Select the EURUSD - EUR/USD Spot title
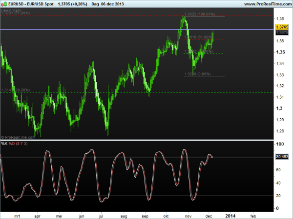The image size is (293, 219). (x=31, y=4)
